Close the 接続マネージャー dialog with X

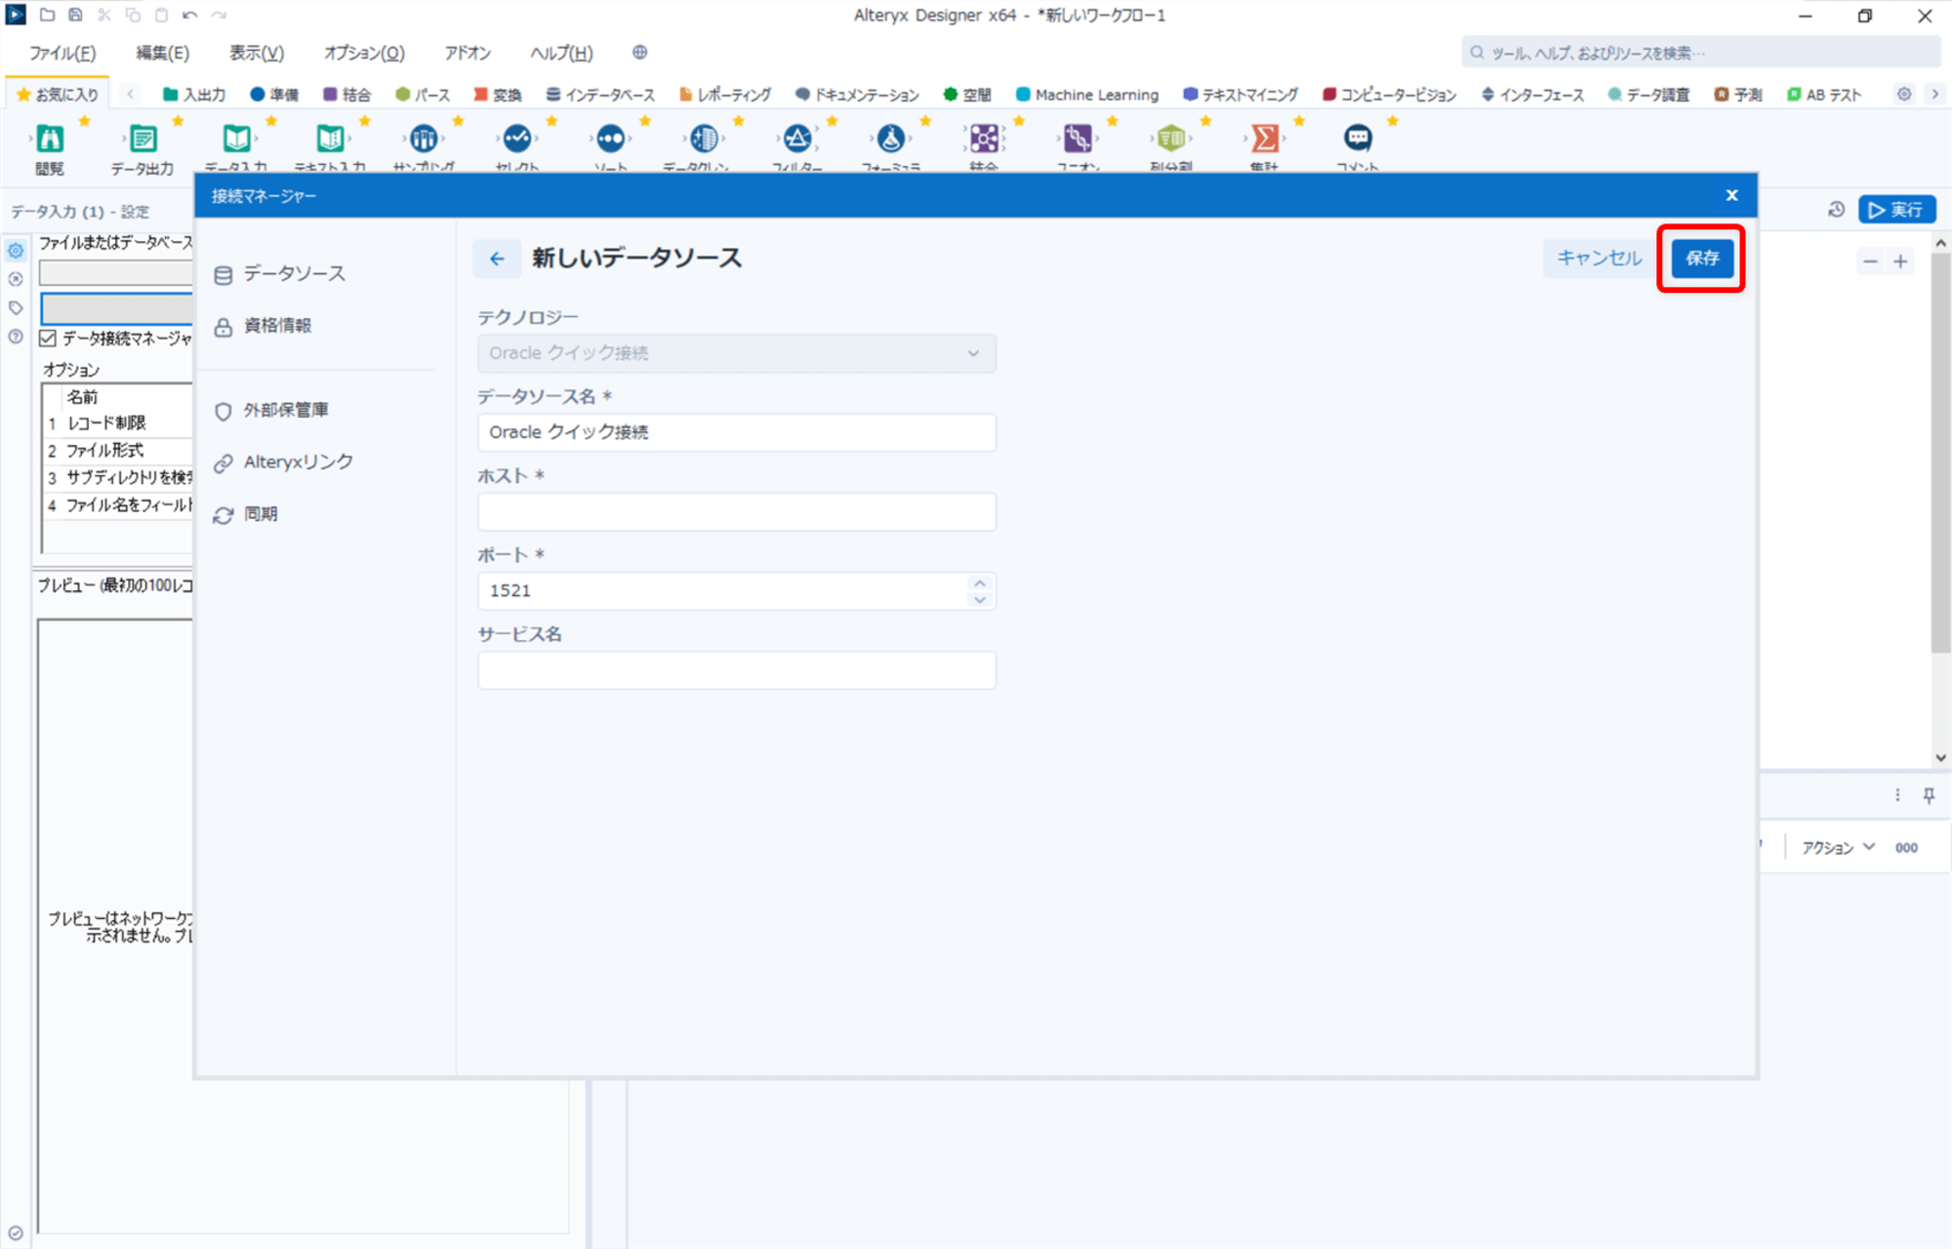(1731, 195)
